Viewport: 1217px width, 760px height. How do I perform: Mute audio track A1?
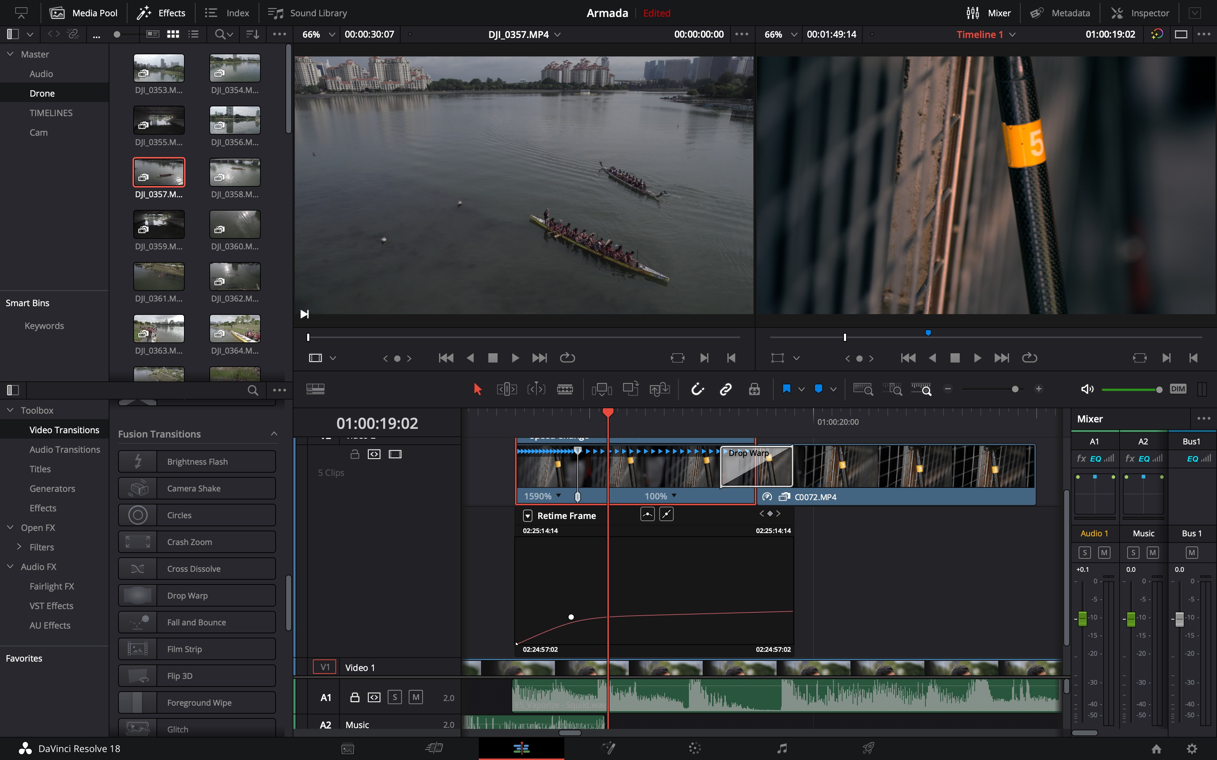tap(415, 697)
